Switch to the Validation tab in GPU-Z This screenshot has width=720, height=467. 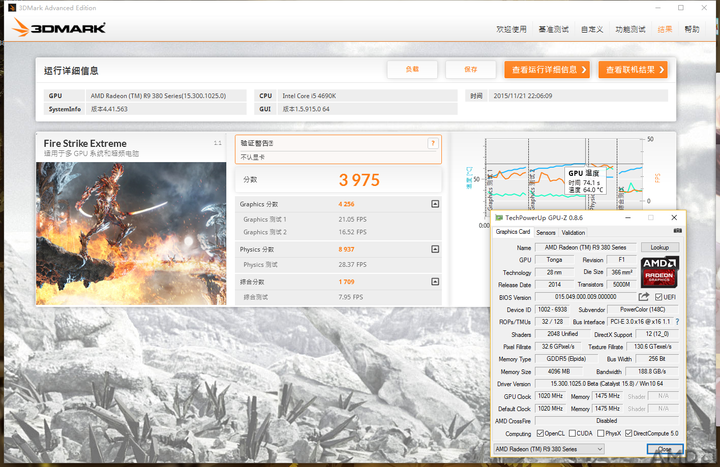573,233
